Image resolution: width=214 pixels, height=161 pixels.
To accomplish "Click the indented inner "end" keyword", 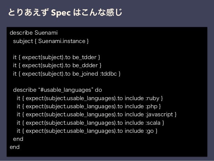I will pos(18,139).
